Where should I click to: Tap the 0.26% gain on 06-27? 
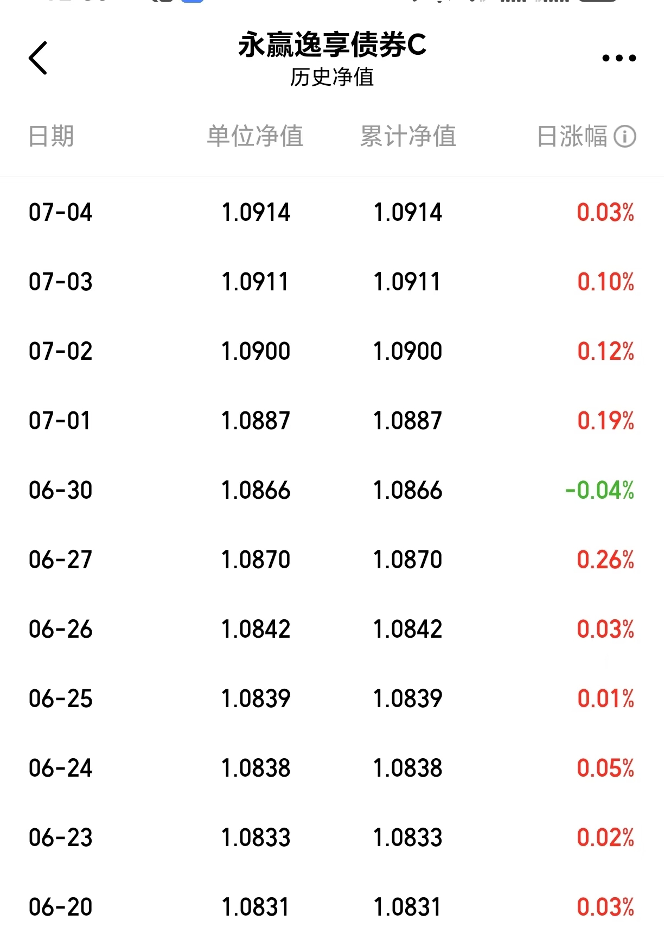(x=605, y=560)
